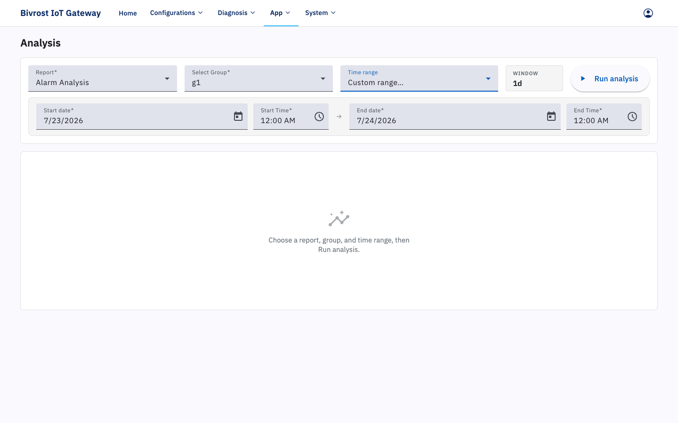Click the play icon in Run analysis
Screen dimensions: 678x423
click(x=583, y=78)
